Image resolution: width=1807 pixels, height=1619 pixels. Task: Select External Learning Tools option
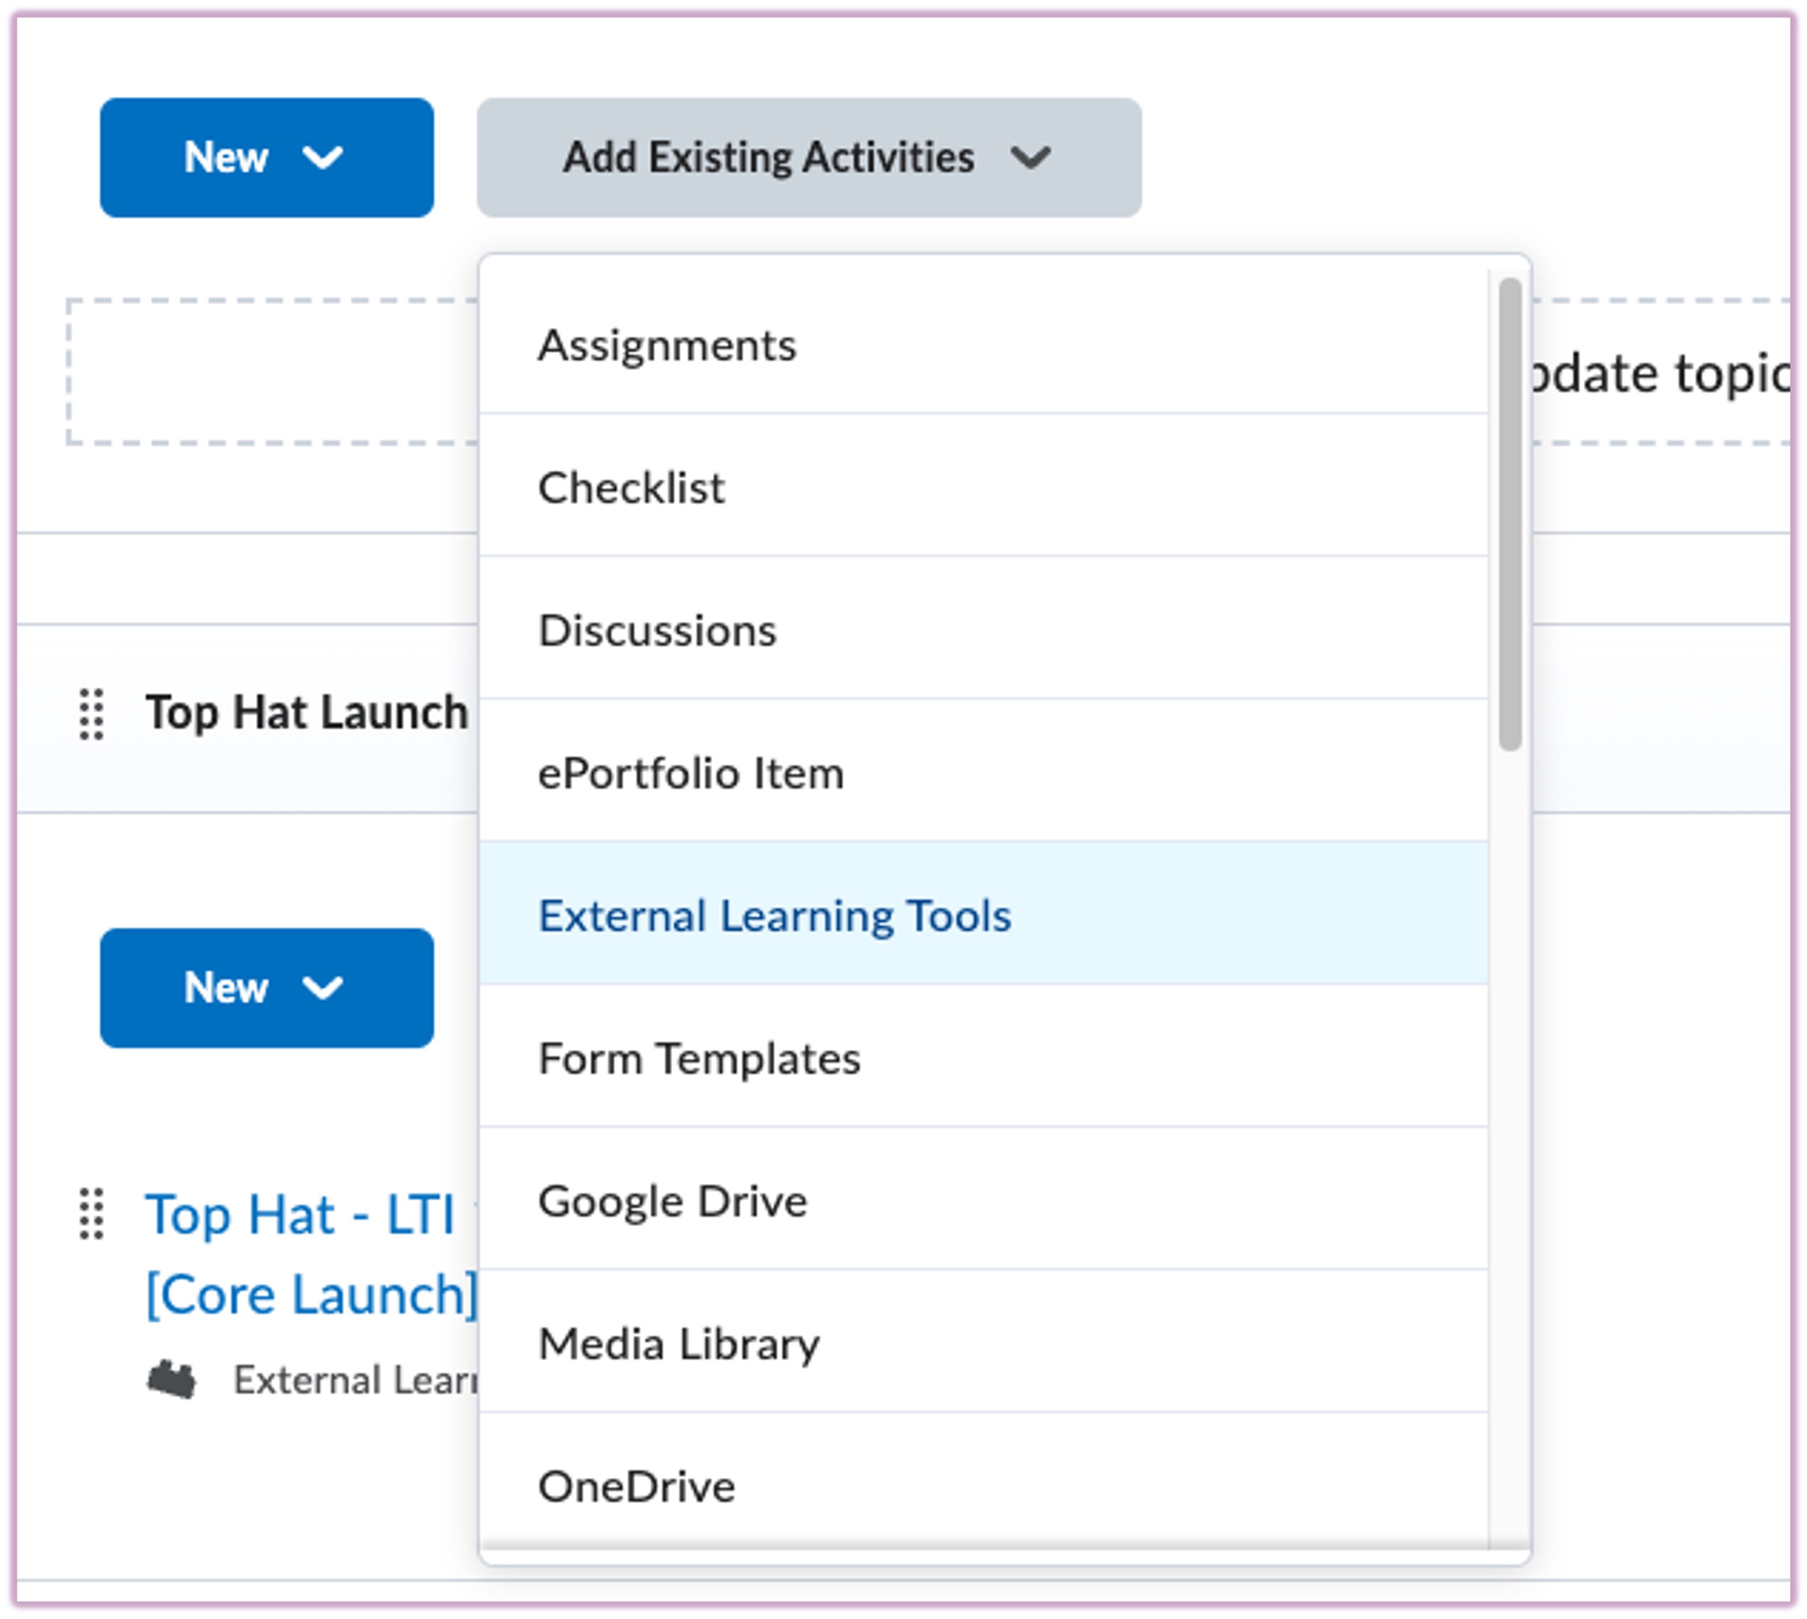click(775, 915)
